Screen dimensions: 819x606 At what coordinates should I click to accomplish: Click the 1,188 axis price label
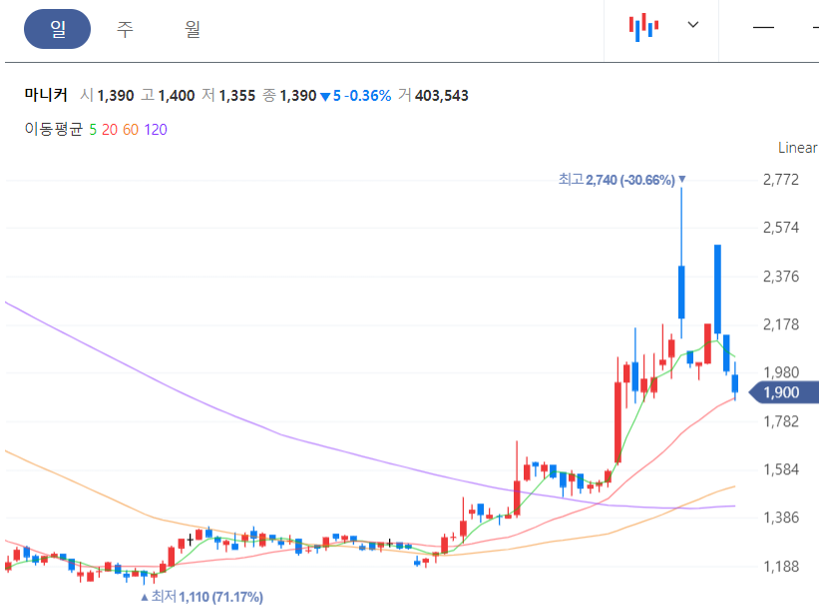781,566
